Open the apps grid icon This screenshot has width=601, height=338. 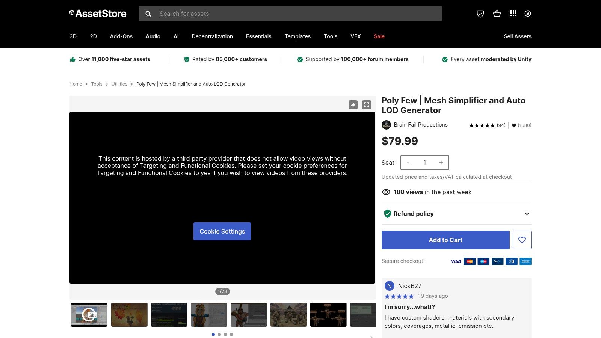pyautogui.click(x=513, y=14)
